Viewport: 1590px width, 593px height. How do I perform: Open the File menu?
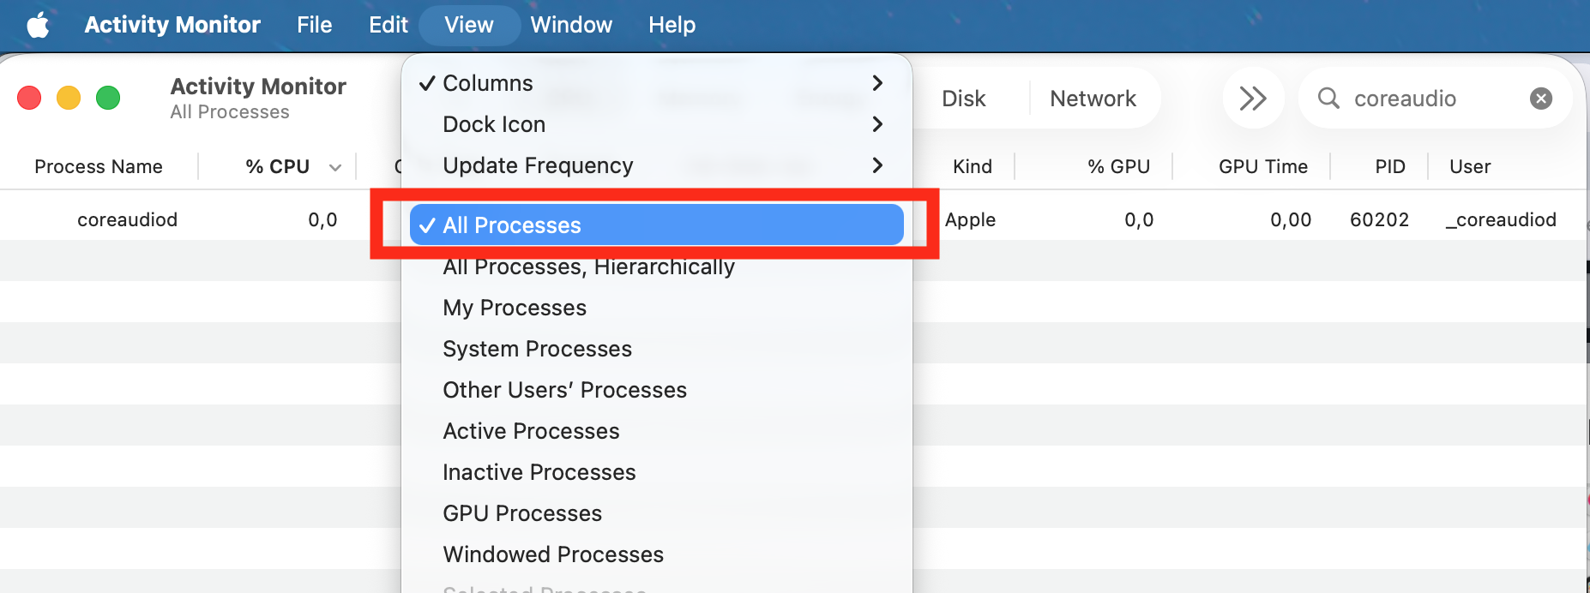(314, 25)
